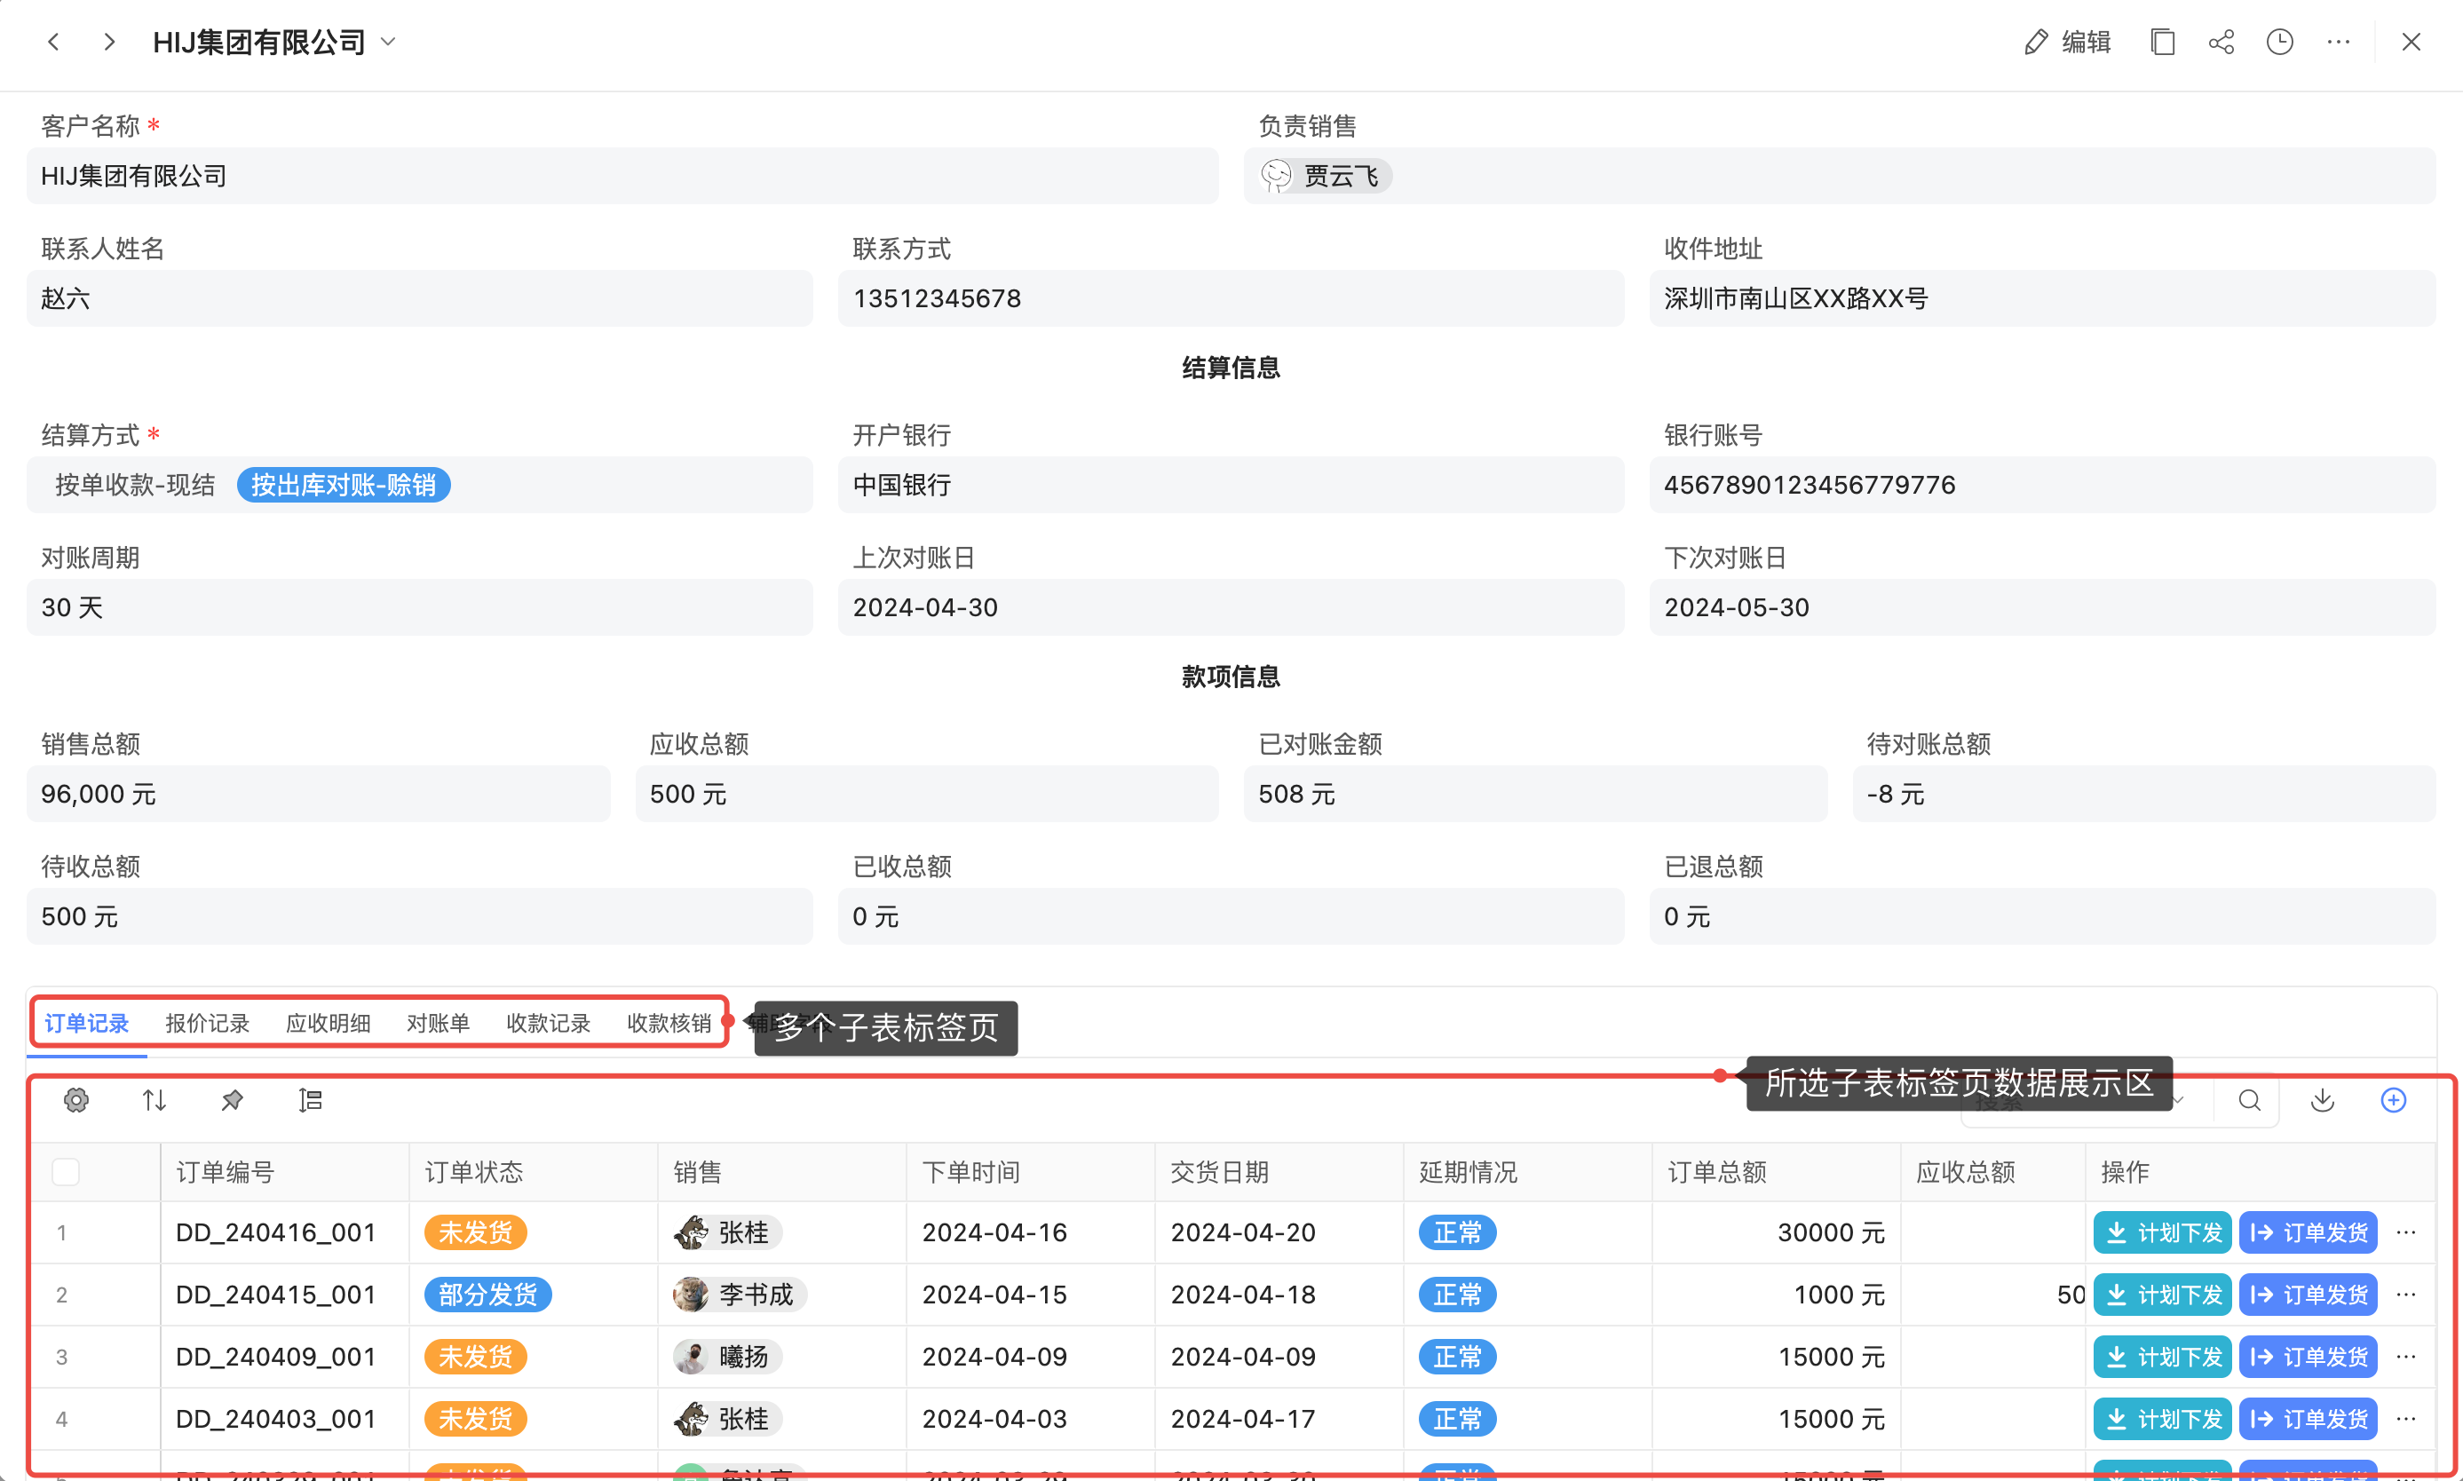The image size is (2463, 1481).
Task: Click the pin/freeze column icon
Action: (x=233, y=1100)
